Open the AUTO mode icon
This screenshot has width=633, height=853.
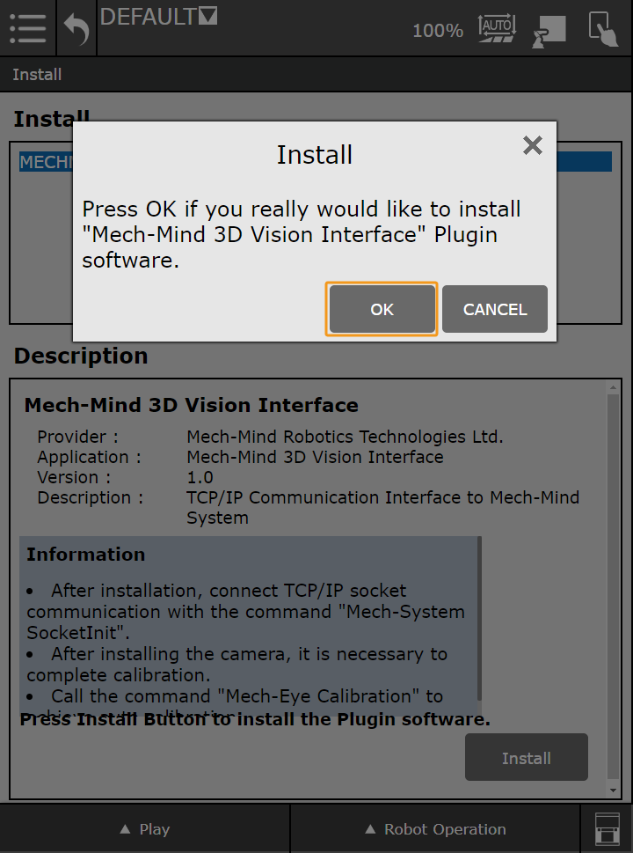tap(496, 28)
